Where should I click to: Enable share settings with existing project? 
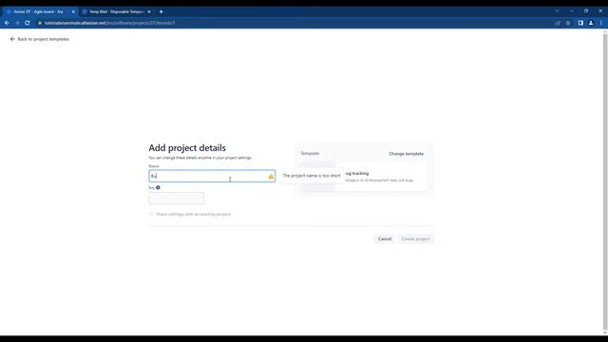click(x=152, y=214)
